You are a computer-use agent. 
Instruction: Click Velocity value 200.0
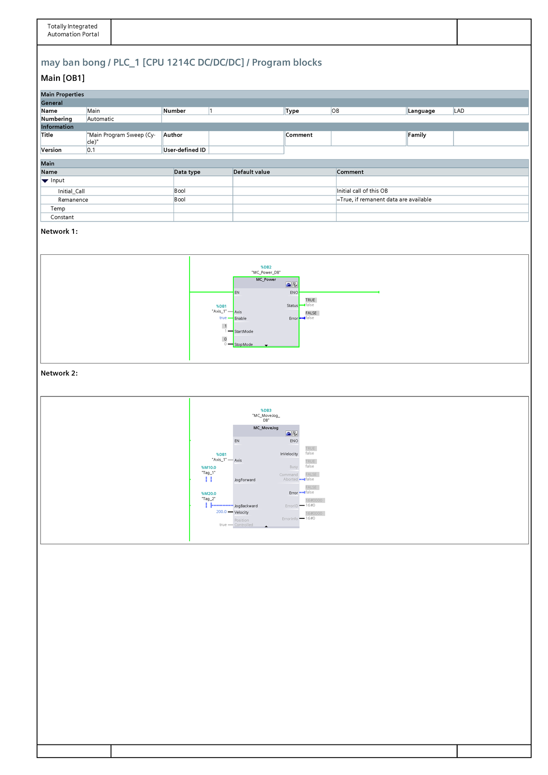coord(221,512)
